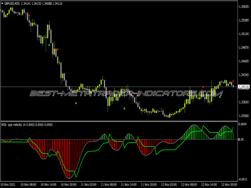
Task: Click the 10 Nov 2021 time label
Action: point(8,185)
